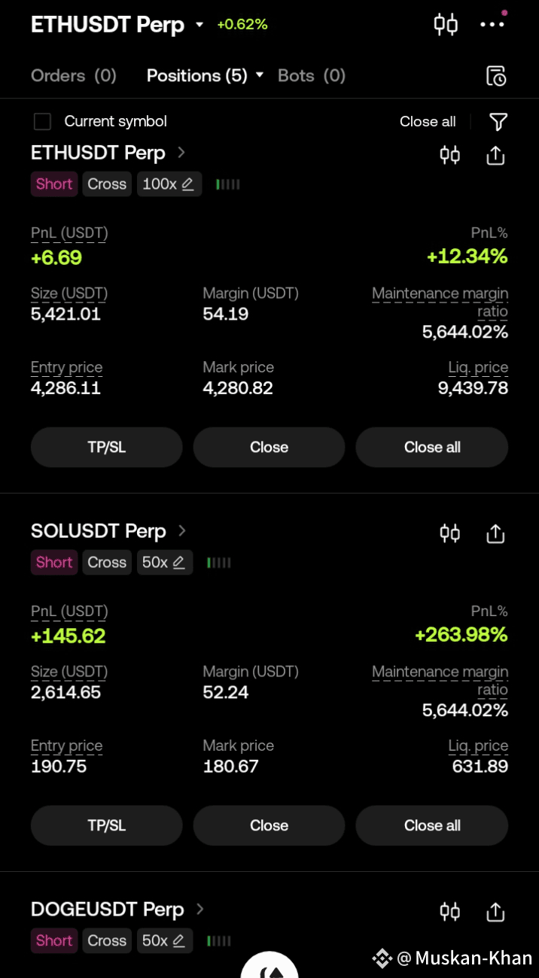Open SOLUSDT Perp details chevron

point(181,530)
